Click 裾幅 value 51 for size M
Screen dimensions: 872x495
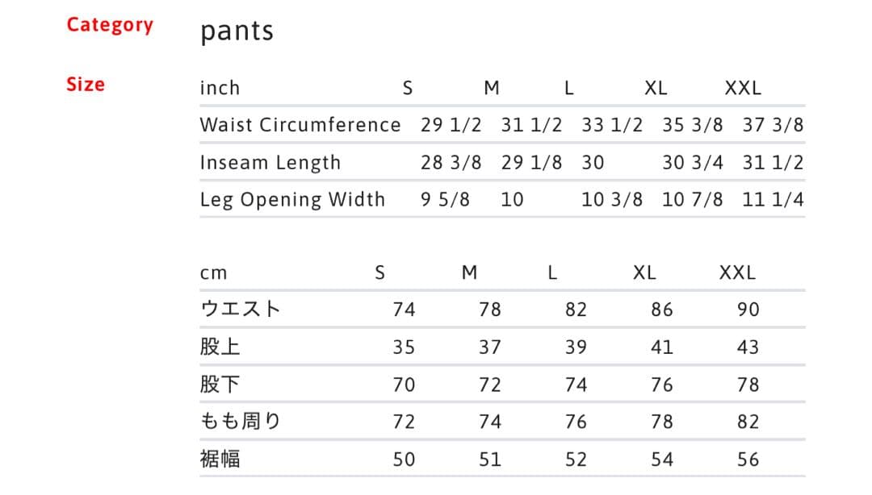[x=489, y=460]
